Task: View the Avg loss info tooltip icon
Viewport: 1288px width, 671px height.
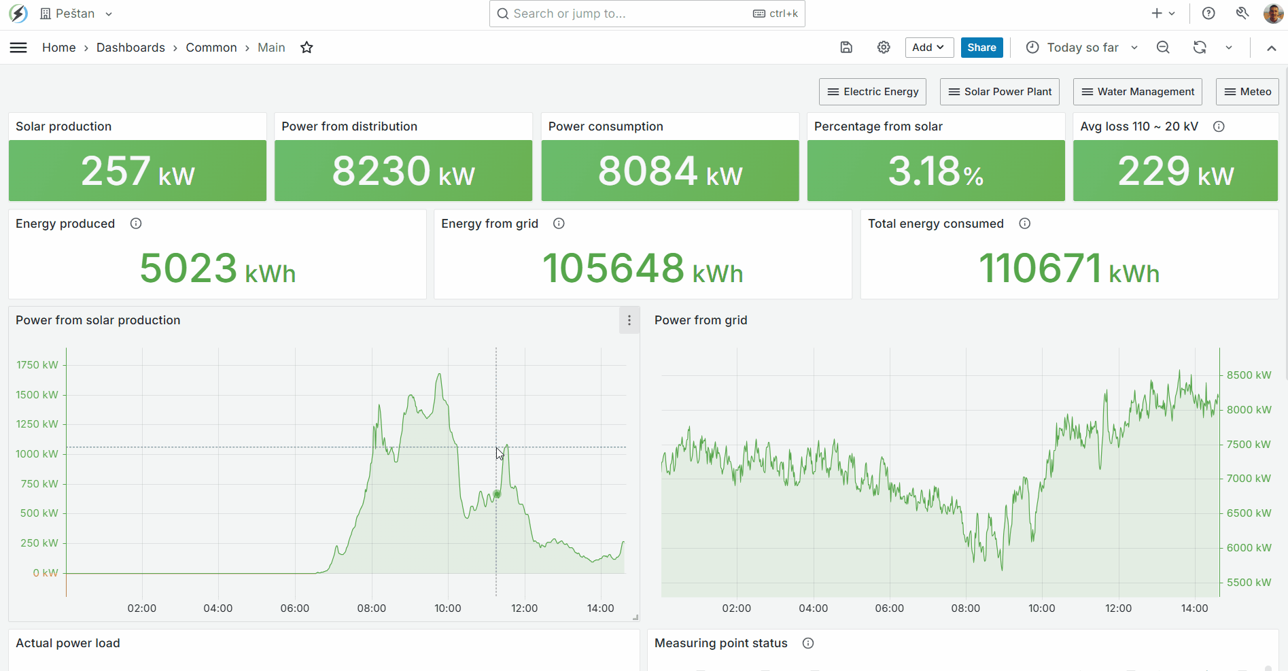Action: coord(1219,126)
